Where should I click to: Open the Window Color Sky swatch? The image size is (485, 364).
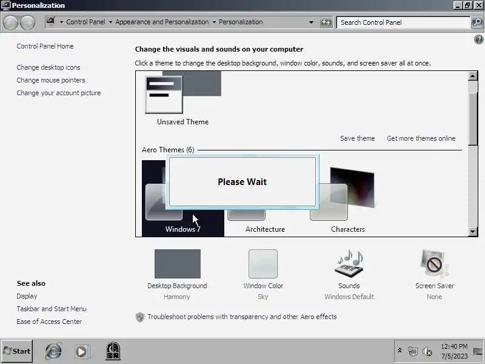point(263,264)
